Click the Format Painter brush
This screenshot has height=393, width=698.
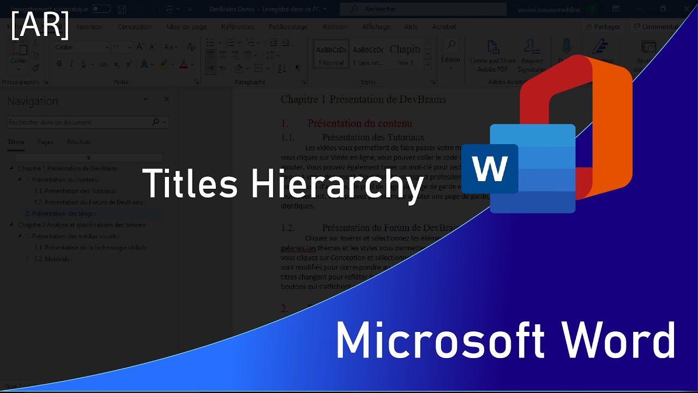35,68
